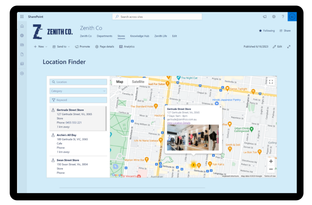Click the cluster marker numbered 2
312x205 pixels.
pos(193,165)
